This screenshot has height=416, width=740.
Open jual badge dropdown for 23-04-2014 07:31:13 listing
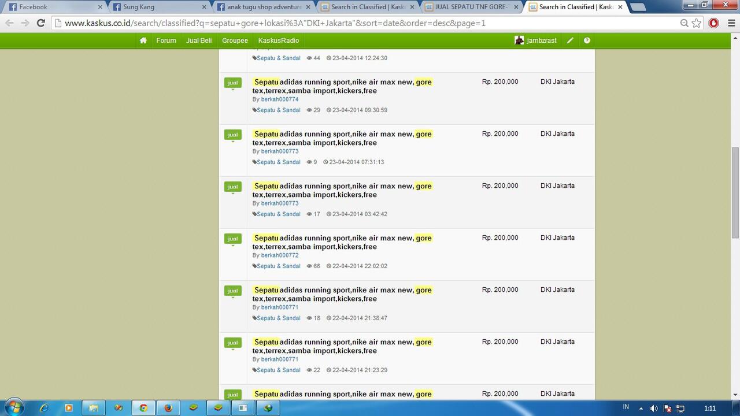232,136
